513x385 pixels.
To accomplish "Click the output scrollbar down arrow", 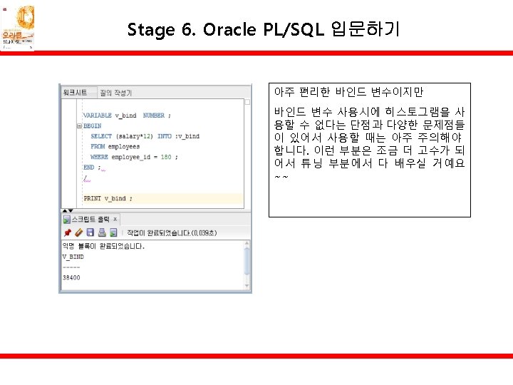I will 247,286.
